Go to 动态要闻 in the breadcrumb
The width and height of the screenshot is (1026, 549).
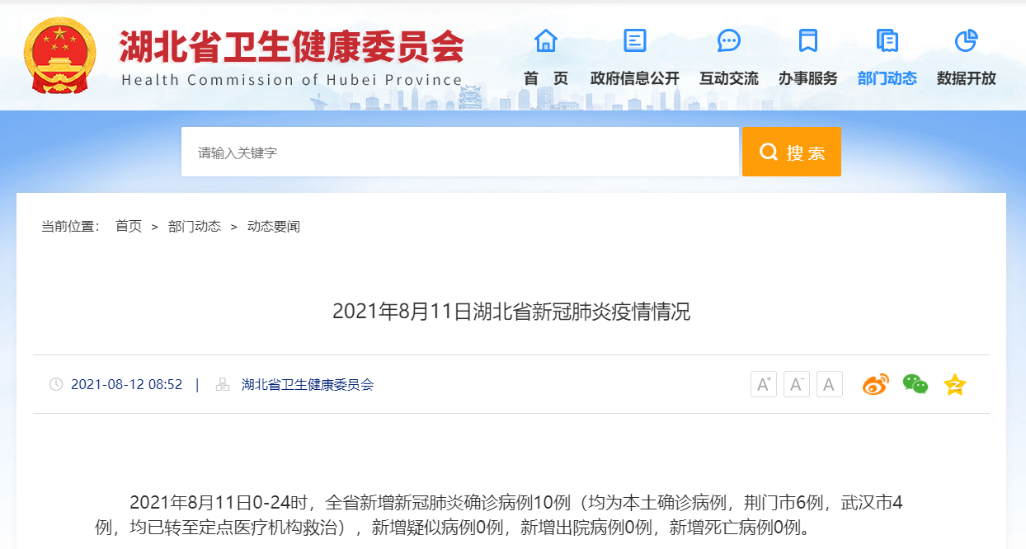[x=274, y=226]
